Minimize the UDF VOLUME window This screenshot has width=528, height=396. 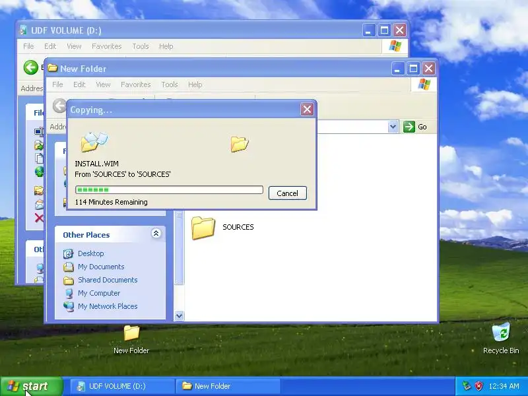(369, 30)
